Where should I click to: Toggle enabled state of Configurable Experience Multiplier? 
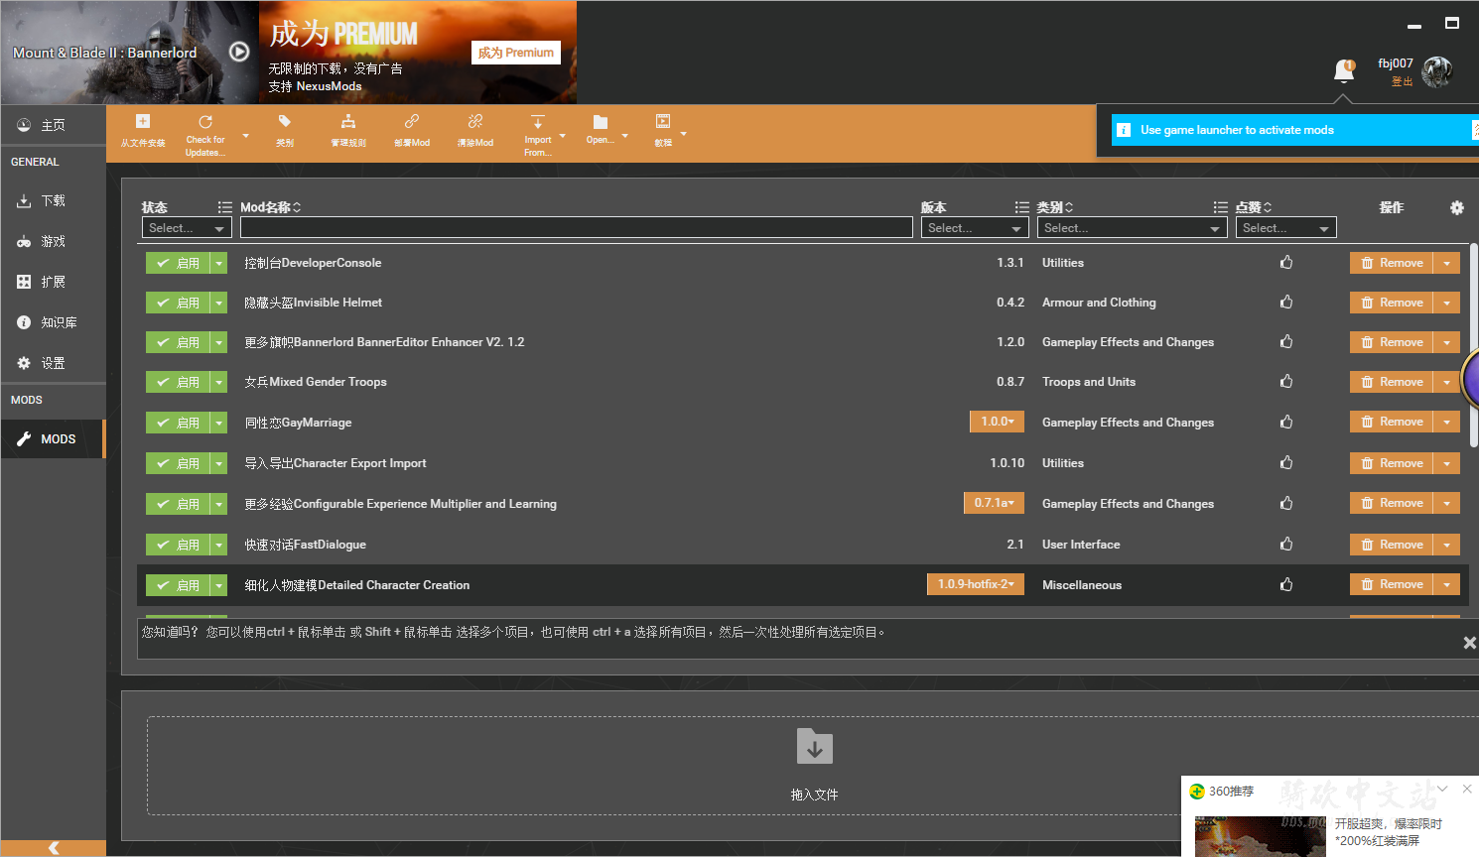coord(178,504)
